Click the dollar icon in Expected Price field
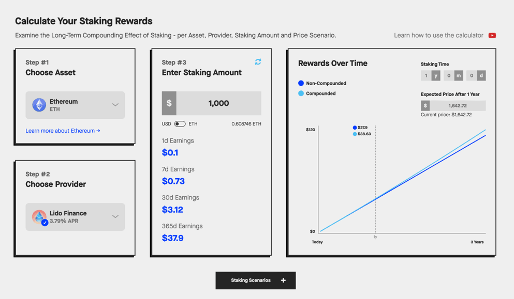 click(x=425, y=106)
